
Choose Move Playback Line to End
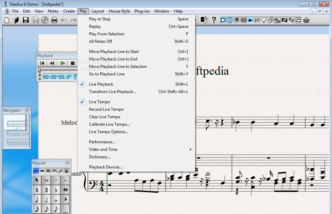136,59
